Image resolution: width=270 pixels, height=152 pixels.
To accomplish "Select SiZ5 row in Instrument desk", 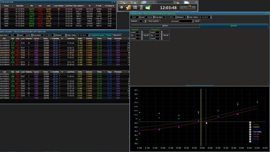I will (58, 9).
